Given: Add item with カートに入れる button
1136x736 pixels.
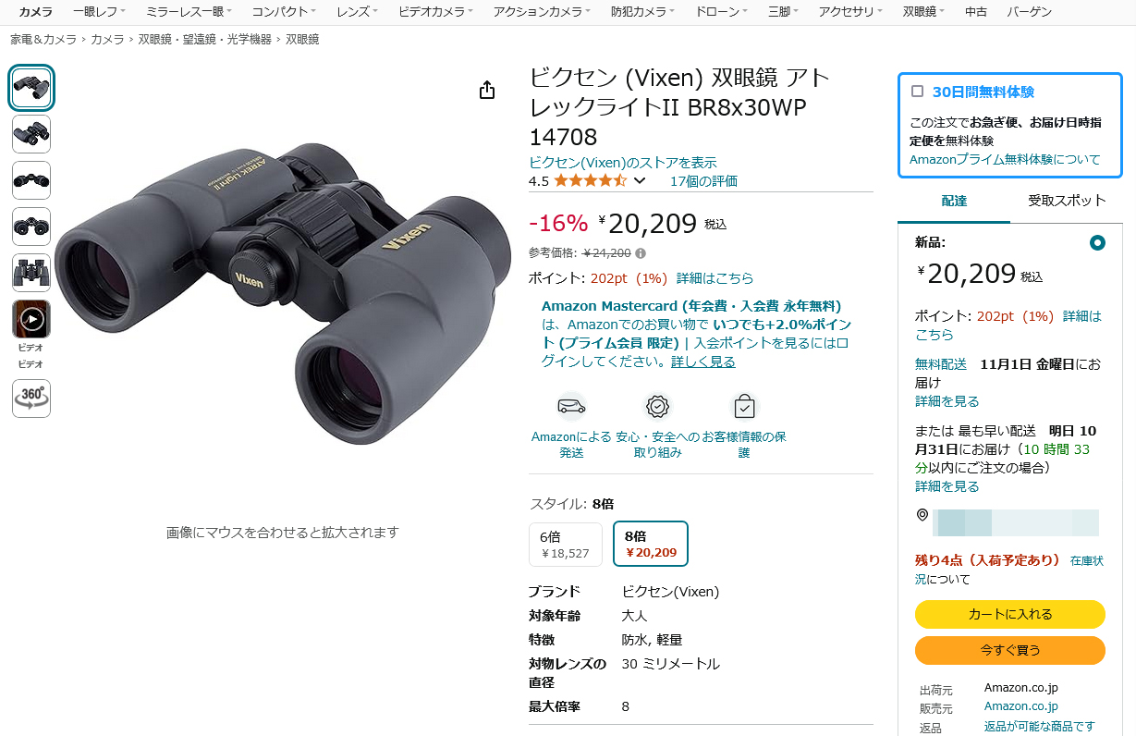Looking at the screenshot, I should click(x=1010, y=614).
